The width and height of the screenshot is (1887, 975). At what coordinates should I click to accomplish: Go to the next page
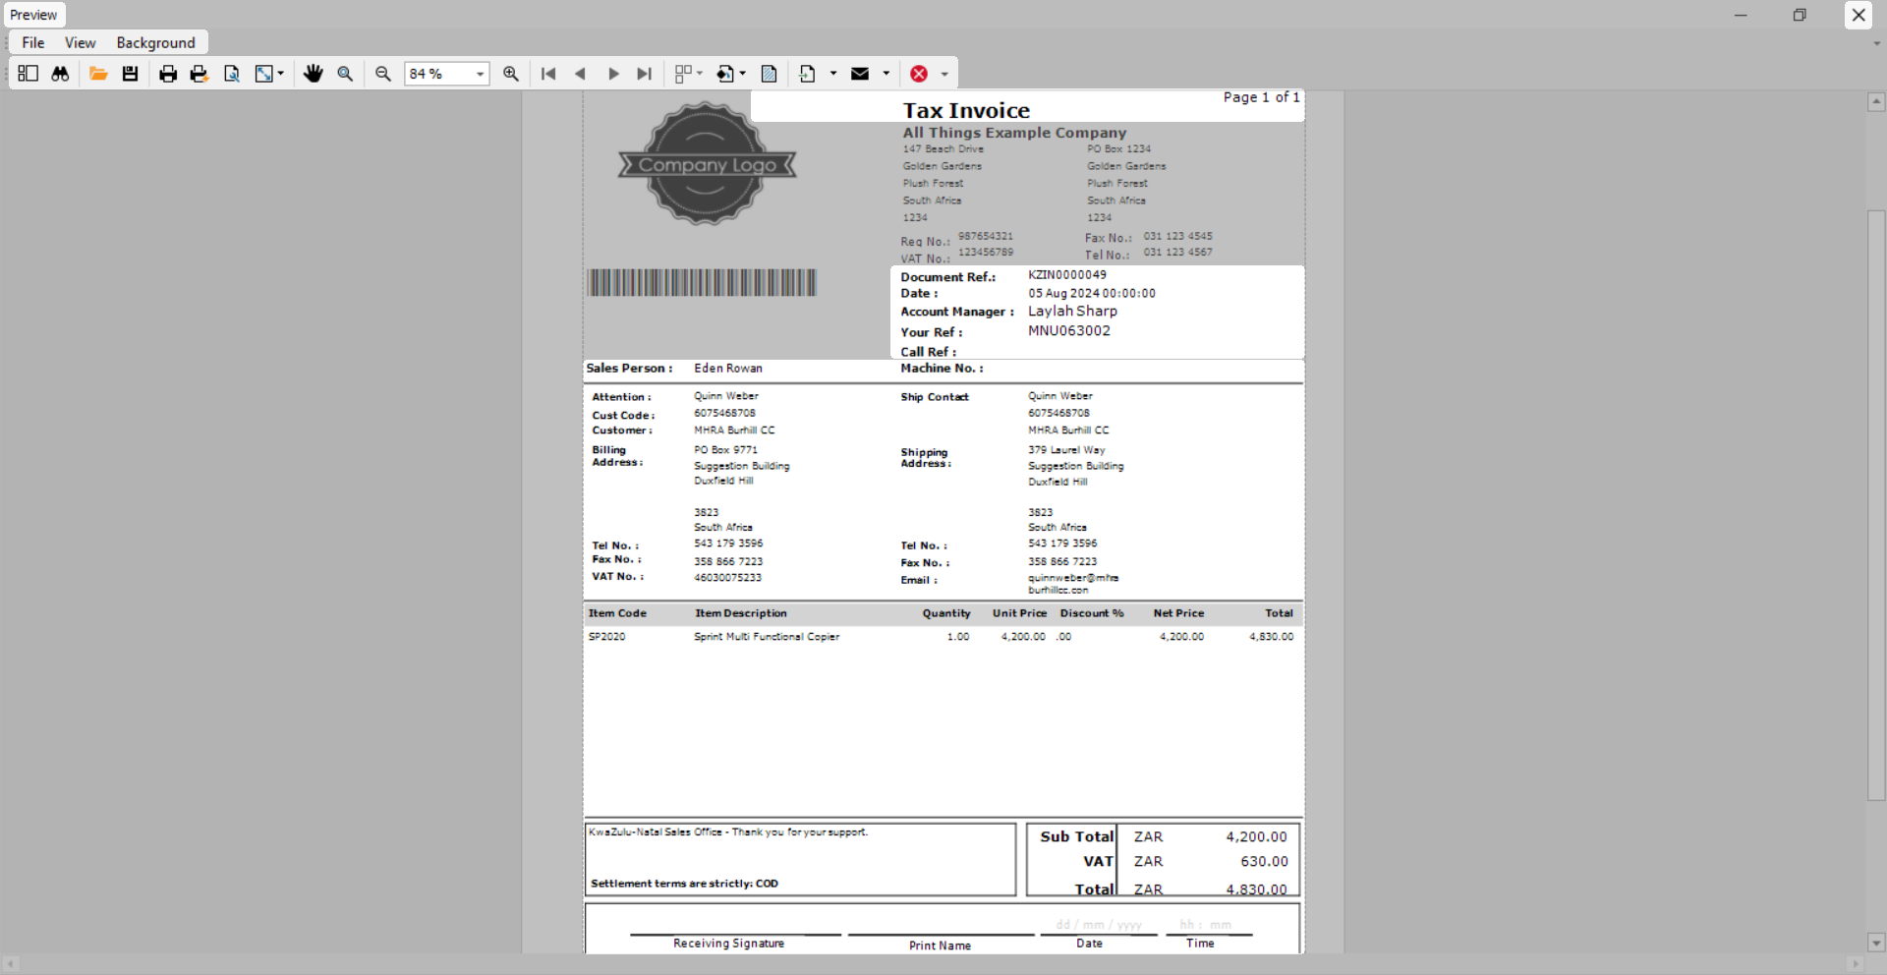point(613,74)
